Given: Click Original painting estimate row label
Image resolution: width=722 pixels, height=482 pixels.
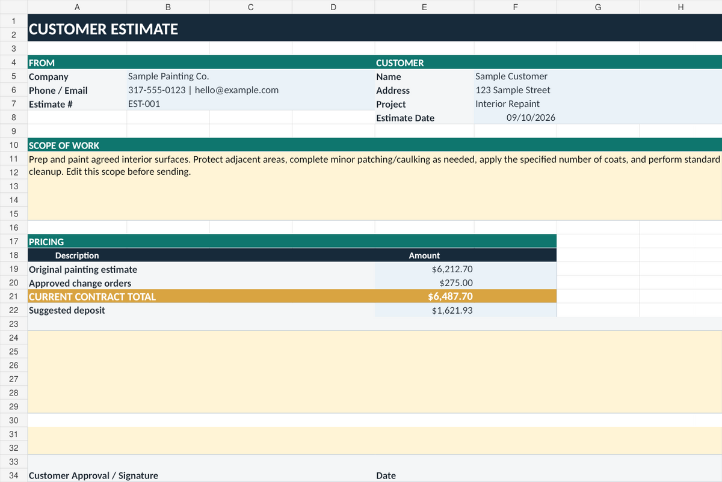Looking at the screenshot, I should point(201,269).
